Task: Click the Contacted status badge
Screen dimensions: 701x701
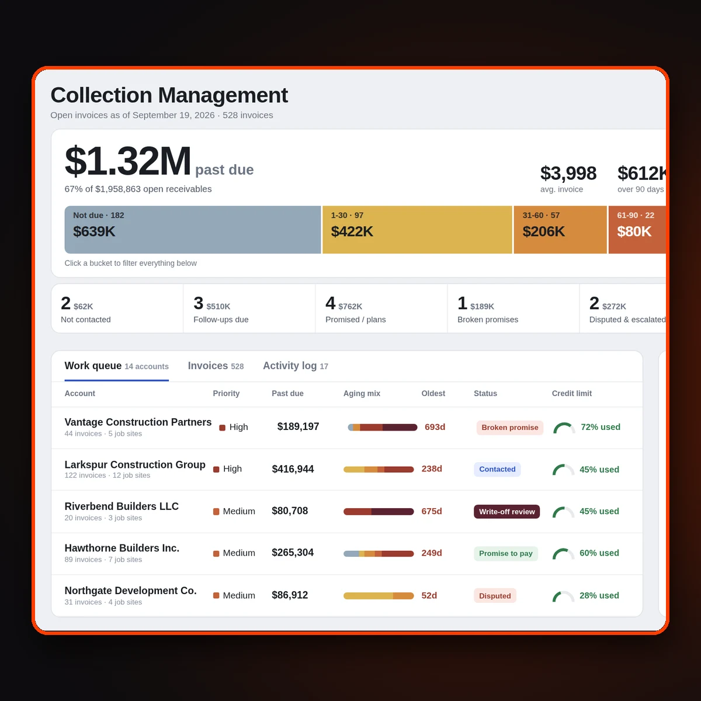Action: pos(497,469)
